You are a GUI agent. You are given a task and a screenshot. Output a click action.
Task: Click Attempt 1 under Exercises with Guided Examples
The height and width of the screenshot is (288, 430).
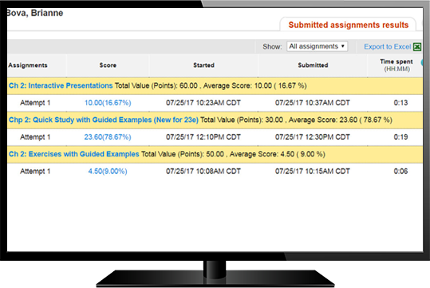click(x=35, y=172)
